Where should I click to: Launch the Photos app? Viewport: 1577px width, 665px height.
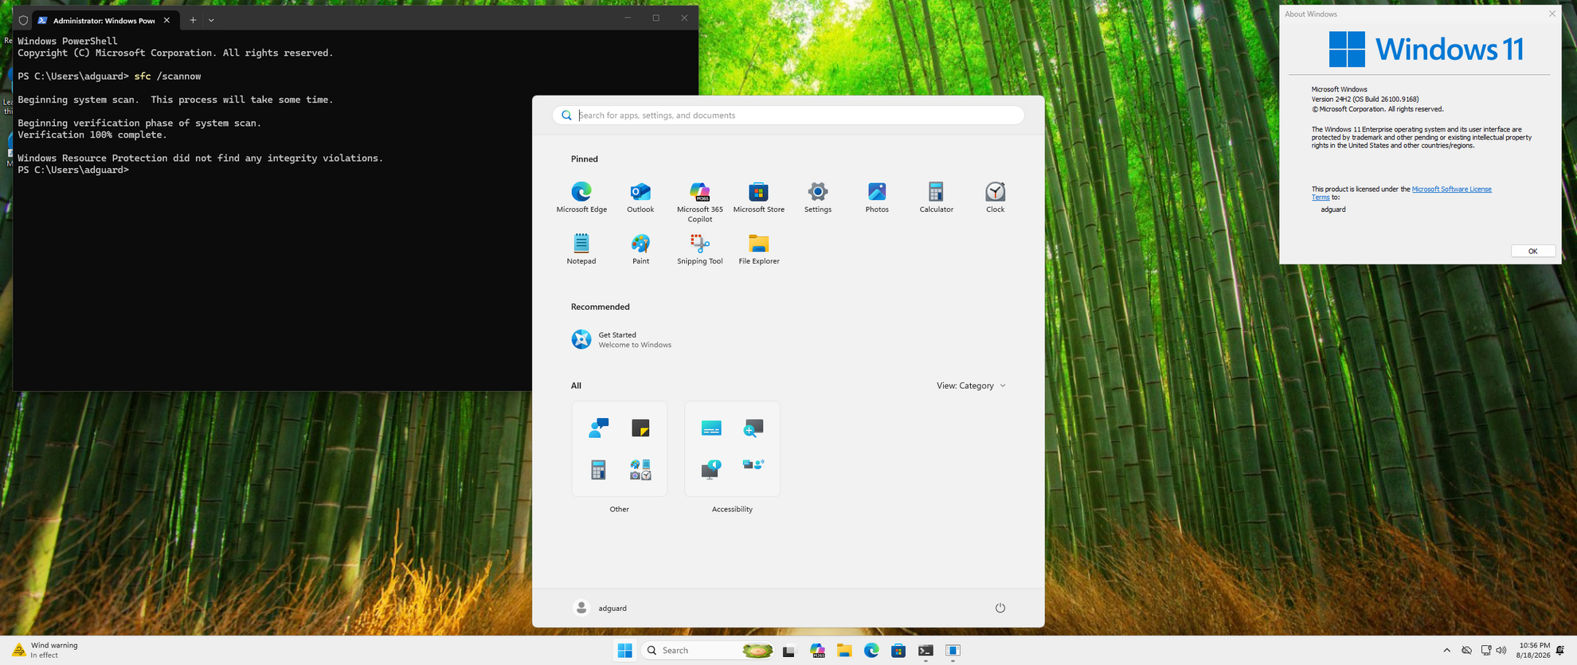pos(877,198)
